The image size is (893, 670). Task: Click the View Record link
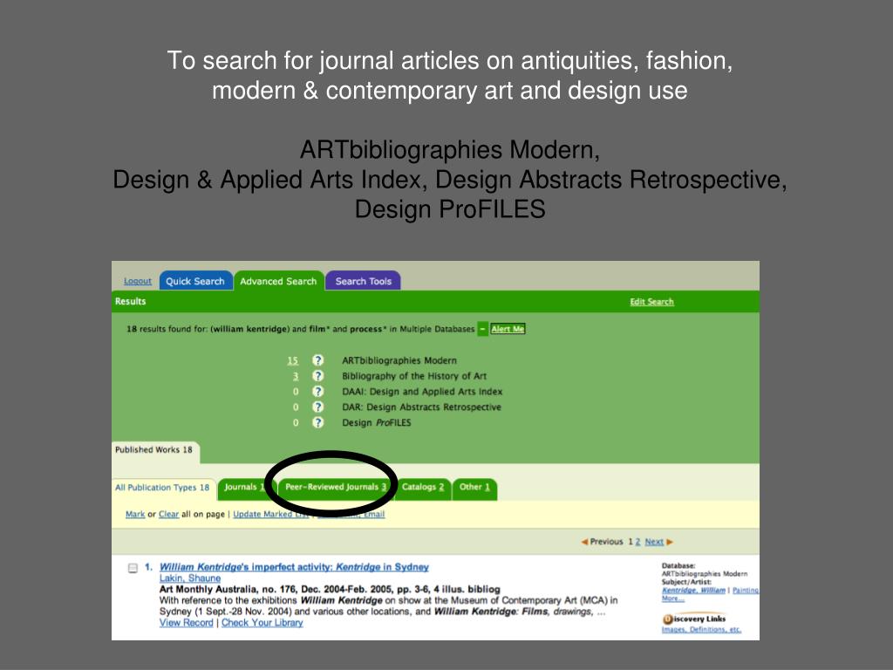click(187, 623)
